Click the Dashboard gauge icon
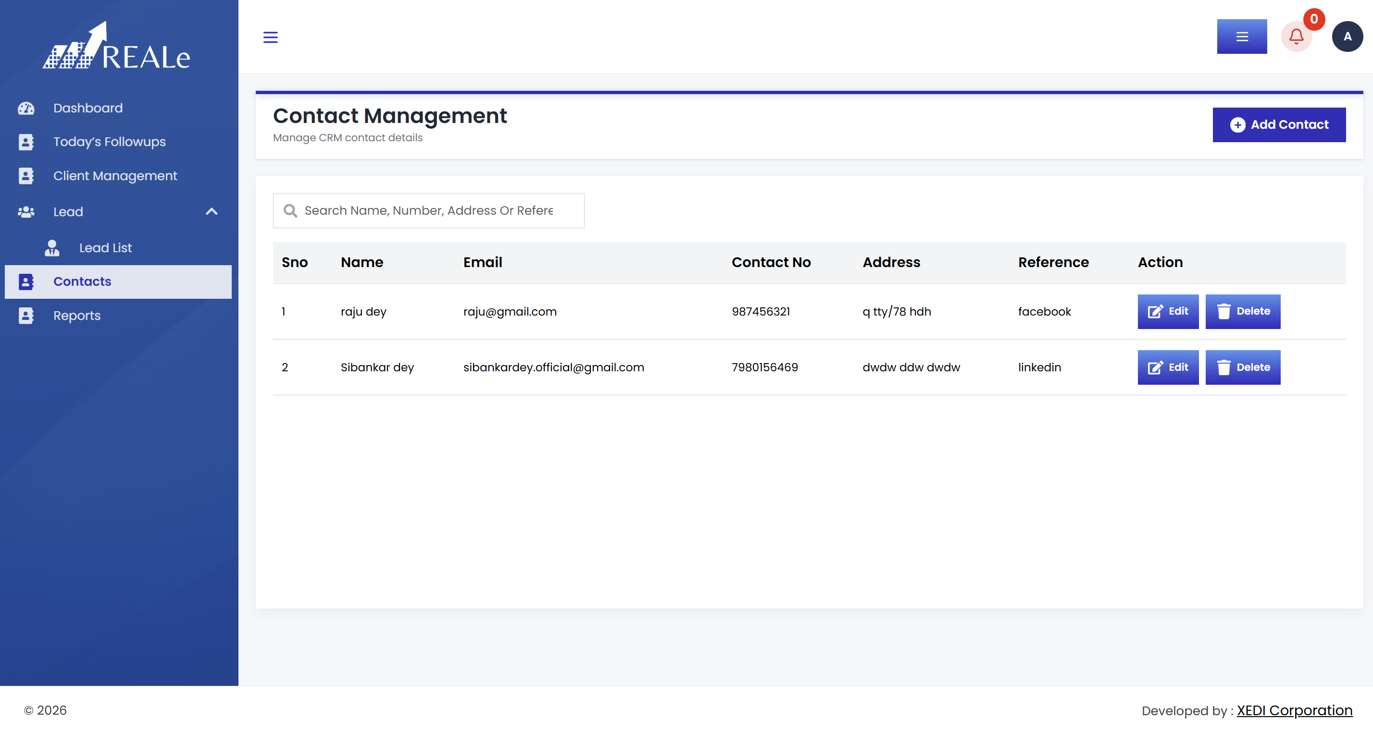The width and height of the screenshot is (1373, 732). pos(25,108)
